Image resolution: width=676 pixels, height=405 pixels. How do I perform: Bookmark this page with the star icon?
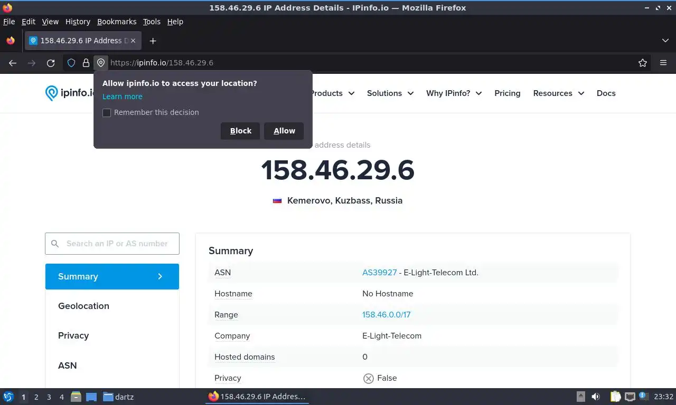pos(643,63)
